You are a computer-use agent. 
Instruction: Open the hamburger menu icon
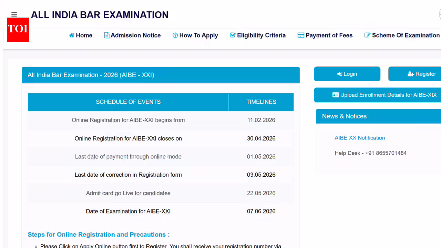coord(14,14)
